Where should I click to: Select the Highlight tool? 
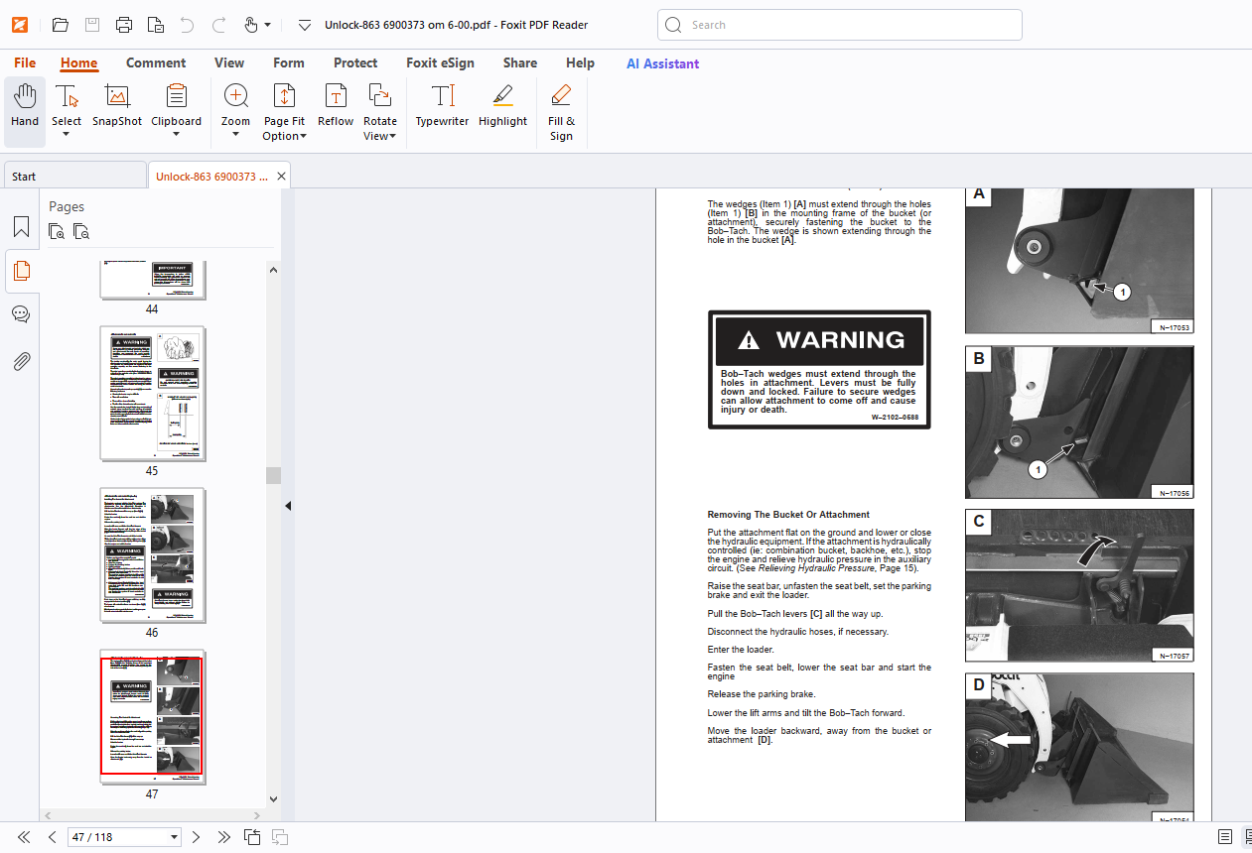click(502, 107)
